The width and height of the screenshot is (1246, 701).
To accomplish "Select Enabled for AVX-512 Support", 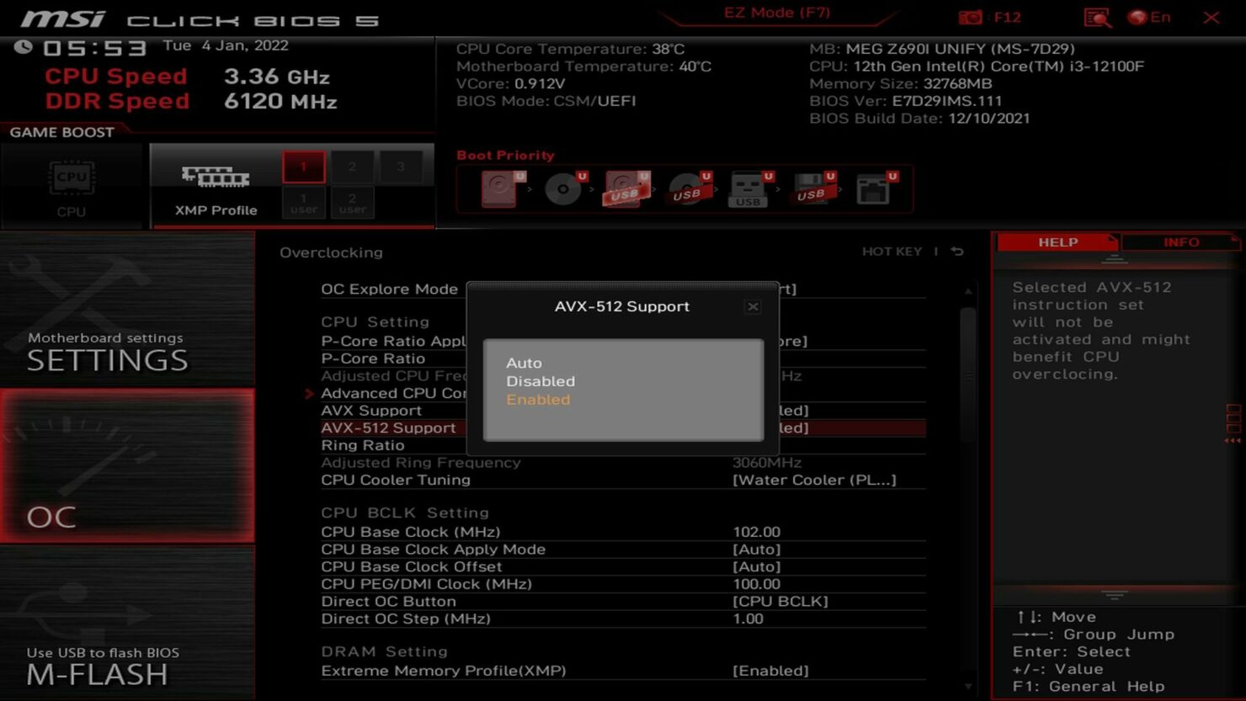I will [538, 399].
